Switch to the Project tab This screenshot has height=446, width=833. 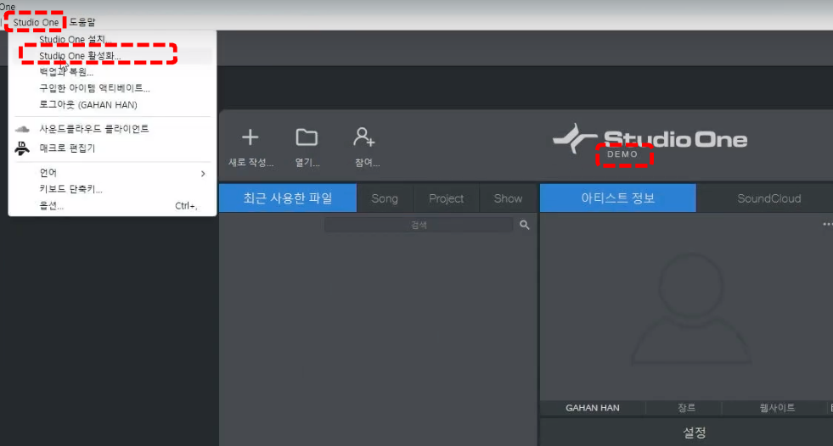click(447, 198)
